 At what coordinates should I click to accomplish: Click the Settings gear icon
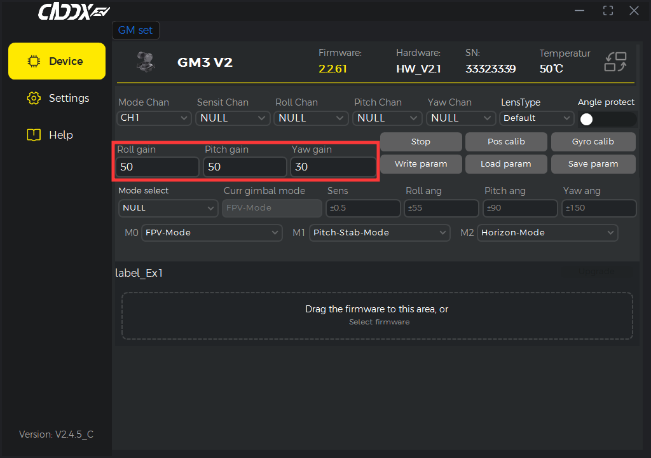[34, 98]
